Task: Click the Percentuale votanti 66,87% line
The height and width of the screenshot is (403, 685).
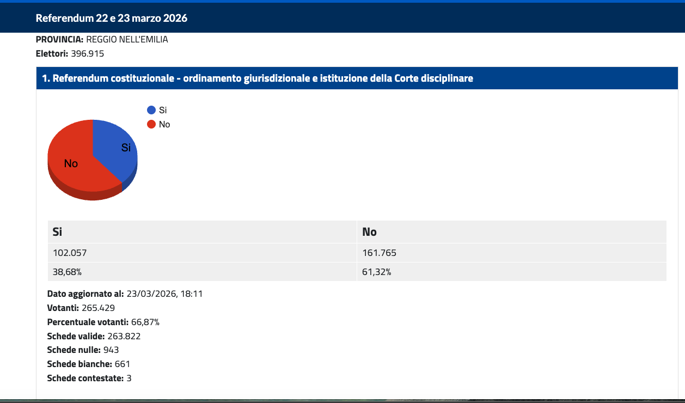Action: [103, 322]
